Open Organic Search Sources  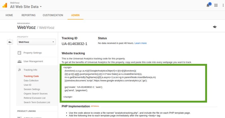pyautogui.click(x=36, y=93)
